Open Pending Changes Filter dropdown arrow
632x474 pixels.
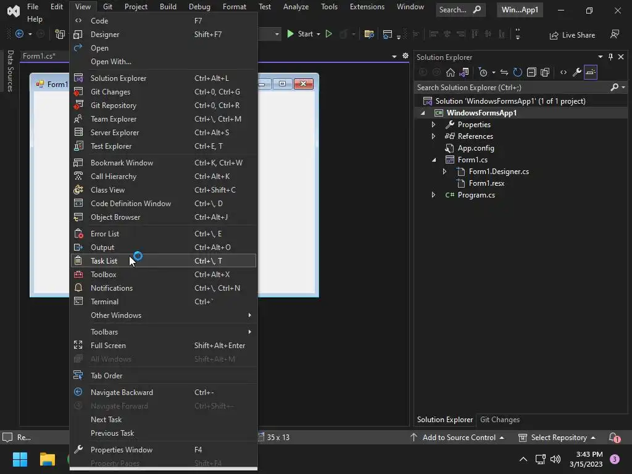coord(493,73)
